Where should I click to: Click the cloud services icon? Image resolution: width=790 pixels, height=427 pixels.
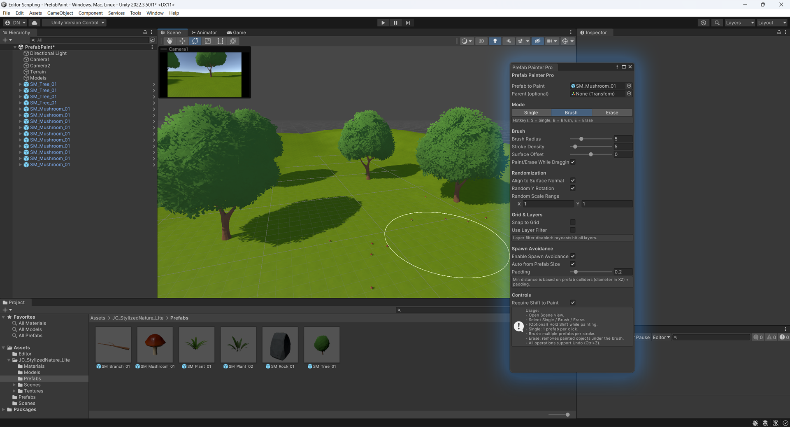point(35,23)
